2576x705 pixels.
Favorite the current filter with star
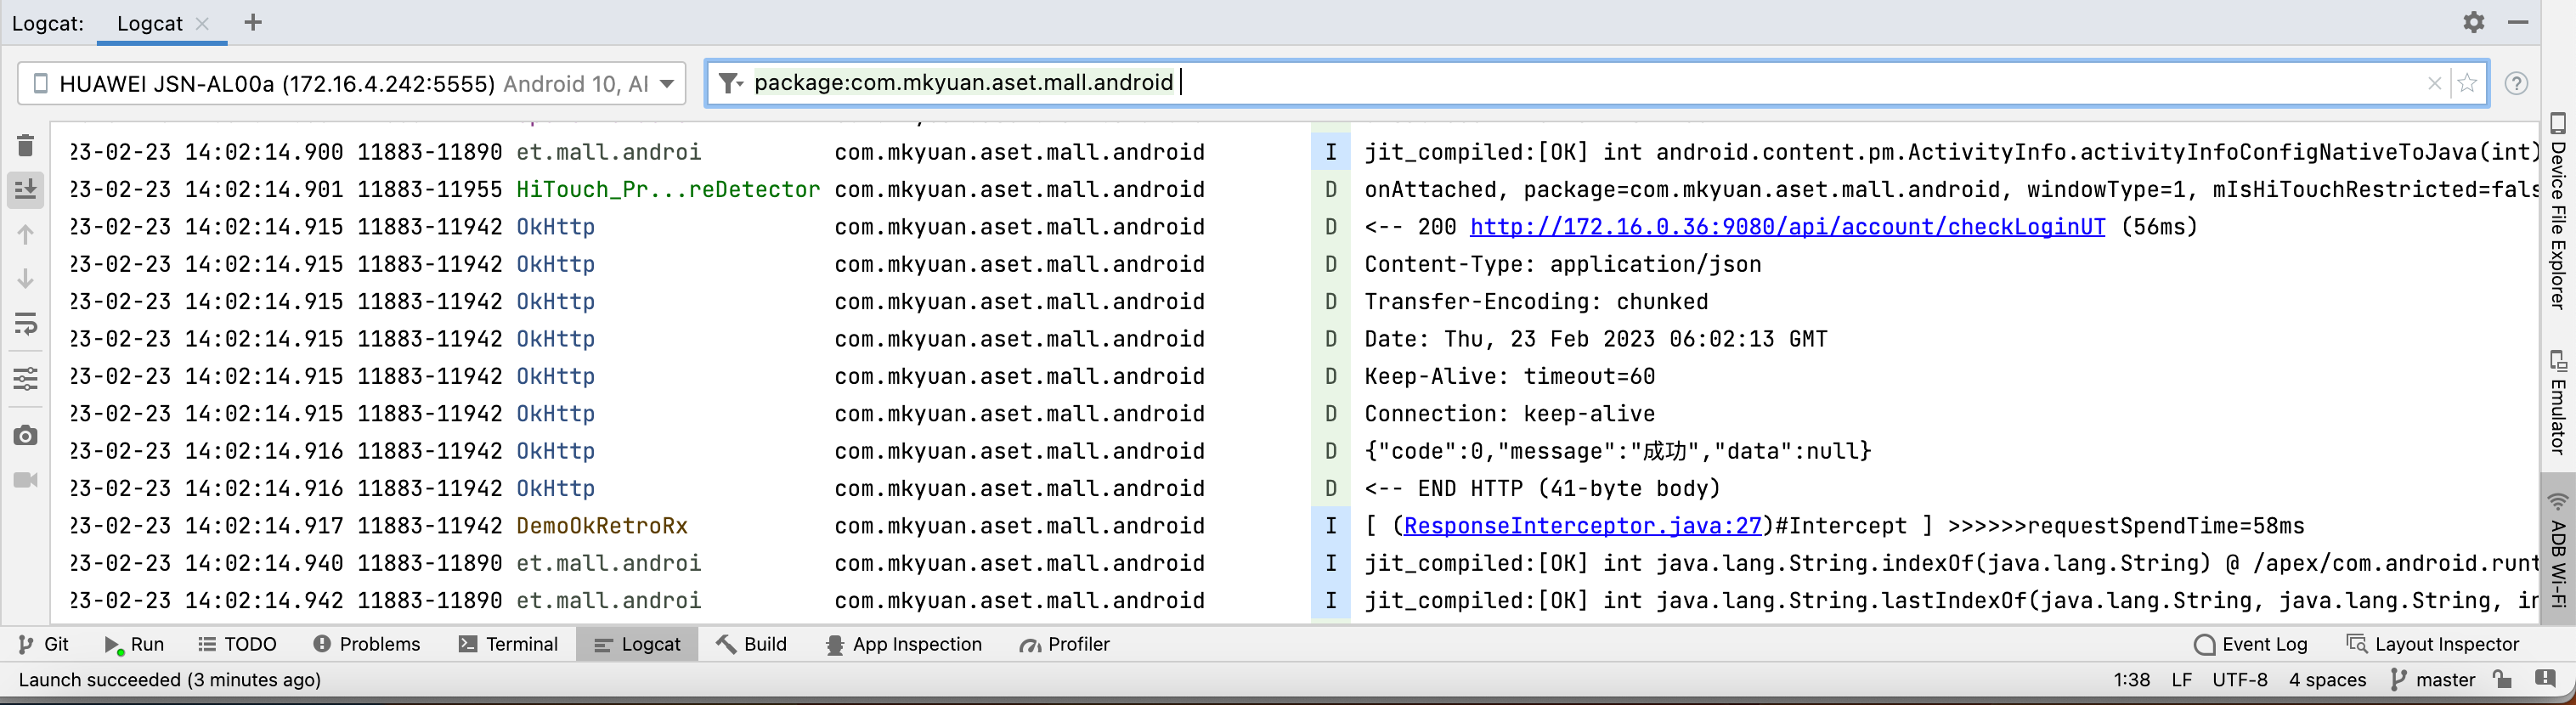tap(2467, 83)
